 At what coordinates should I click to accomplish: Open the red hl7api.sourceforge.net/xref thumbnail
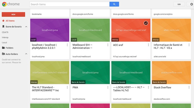(131, 30)
